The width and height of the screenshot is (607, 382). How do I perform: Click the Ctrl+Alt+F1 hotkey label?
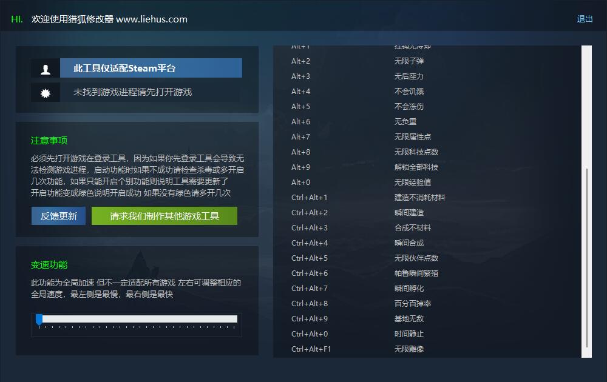pyautogui.click(x=311, y=349)
